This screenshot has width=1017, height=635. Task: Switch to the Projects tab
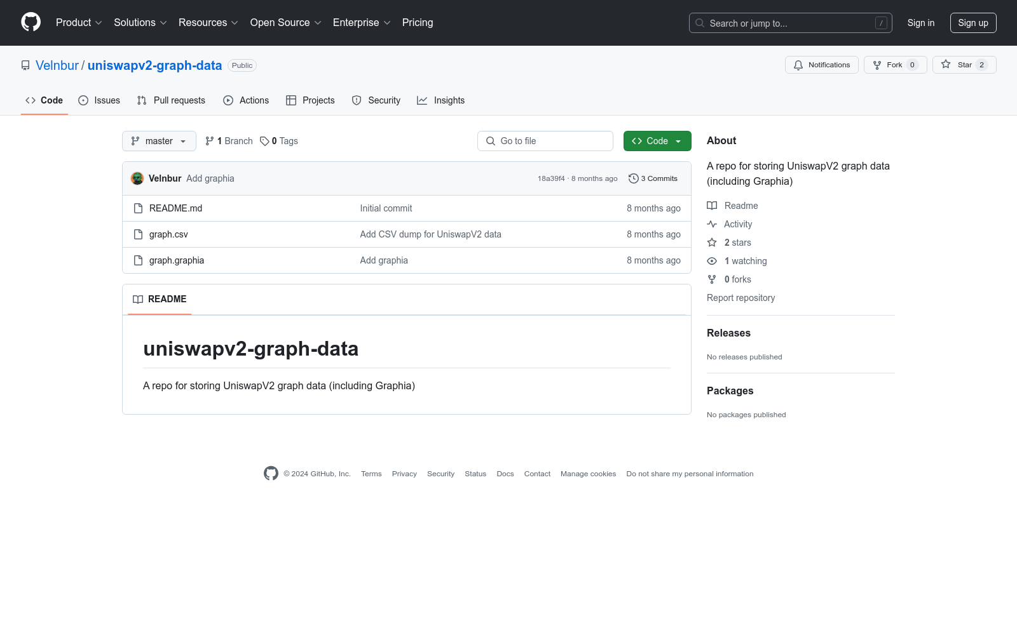[310, 100]
